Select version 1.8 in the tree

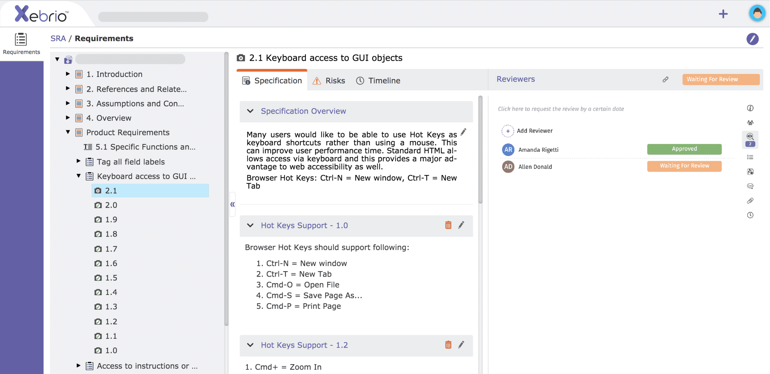pos(106,234)
